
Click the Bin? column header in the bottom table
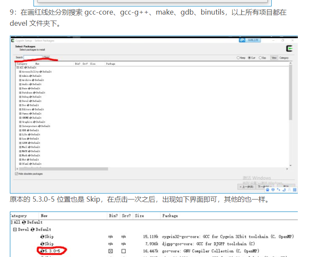tap(113, 216)
